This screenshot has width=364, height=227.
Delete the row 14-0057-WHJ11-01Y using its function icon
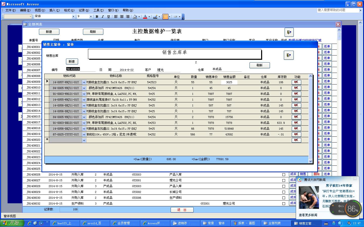296,82
